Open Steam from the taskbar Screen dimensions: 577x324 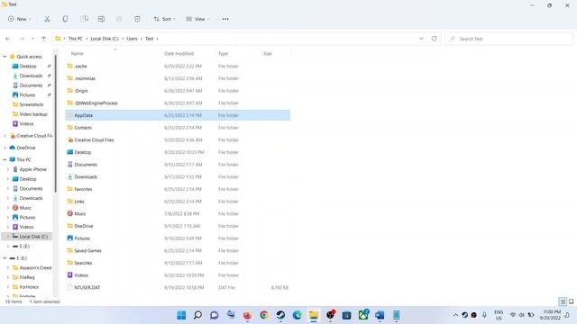coord(280,315)
